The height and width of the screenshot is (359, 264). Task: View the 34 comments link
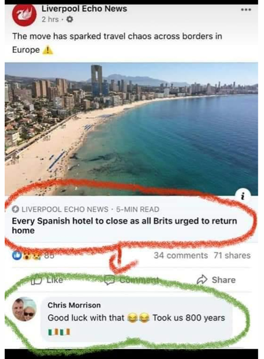coord(181,255)
